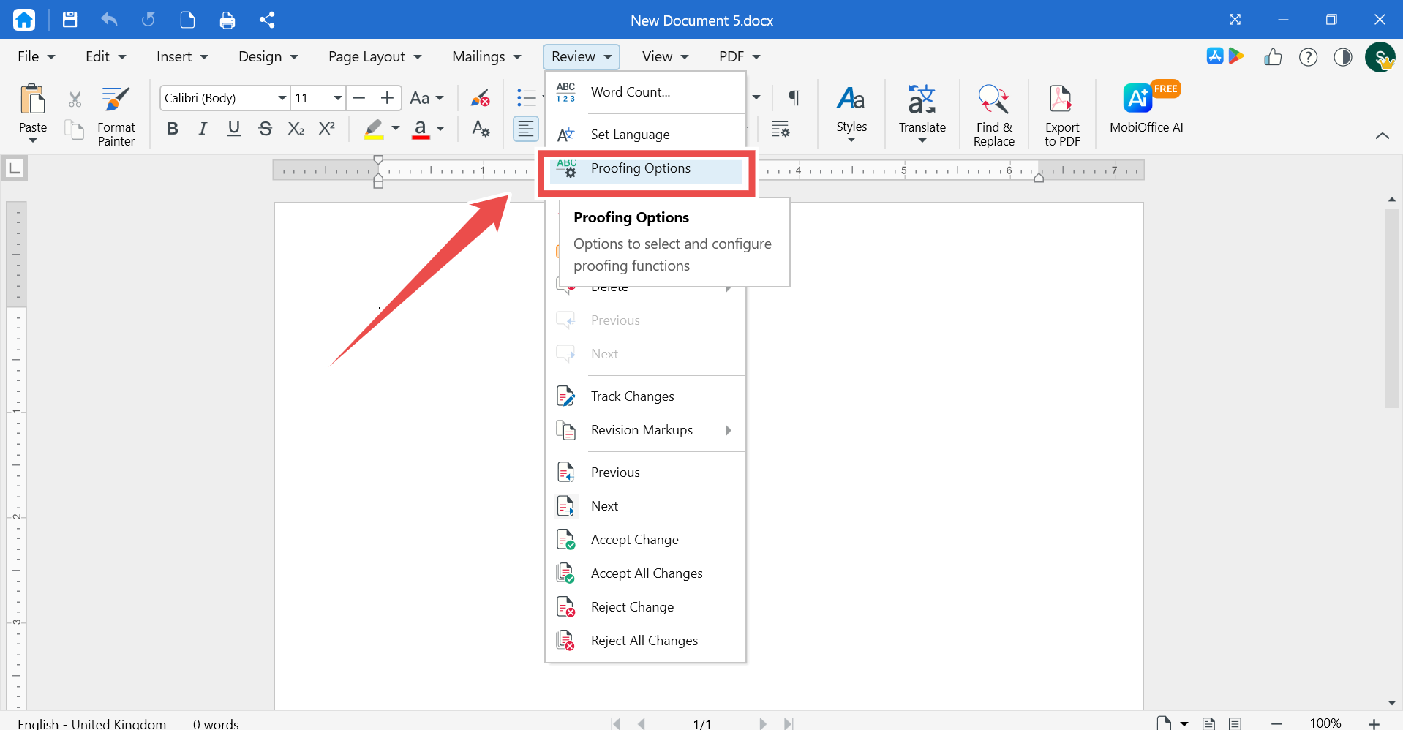
Task: Click the ruler tab stop selector
Action: pyautogui.click(x=14, y=169)
